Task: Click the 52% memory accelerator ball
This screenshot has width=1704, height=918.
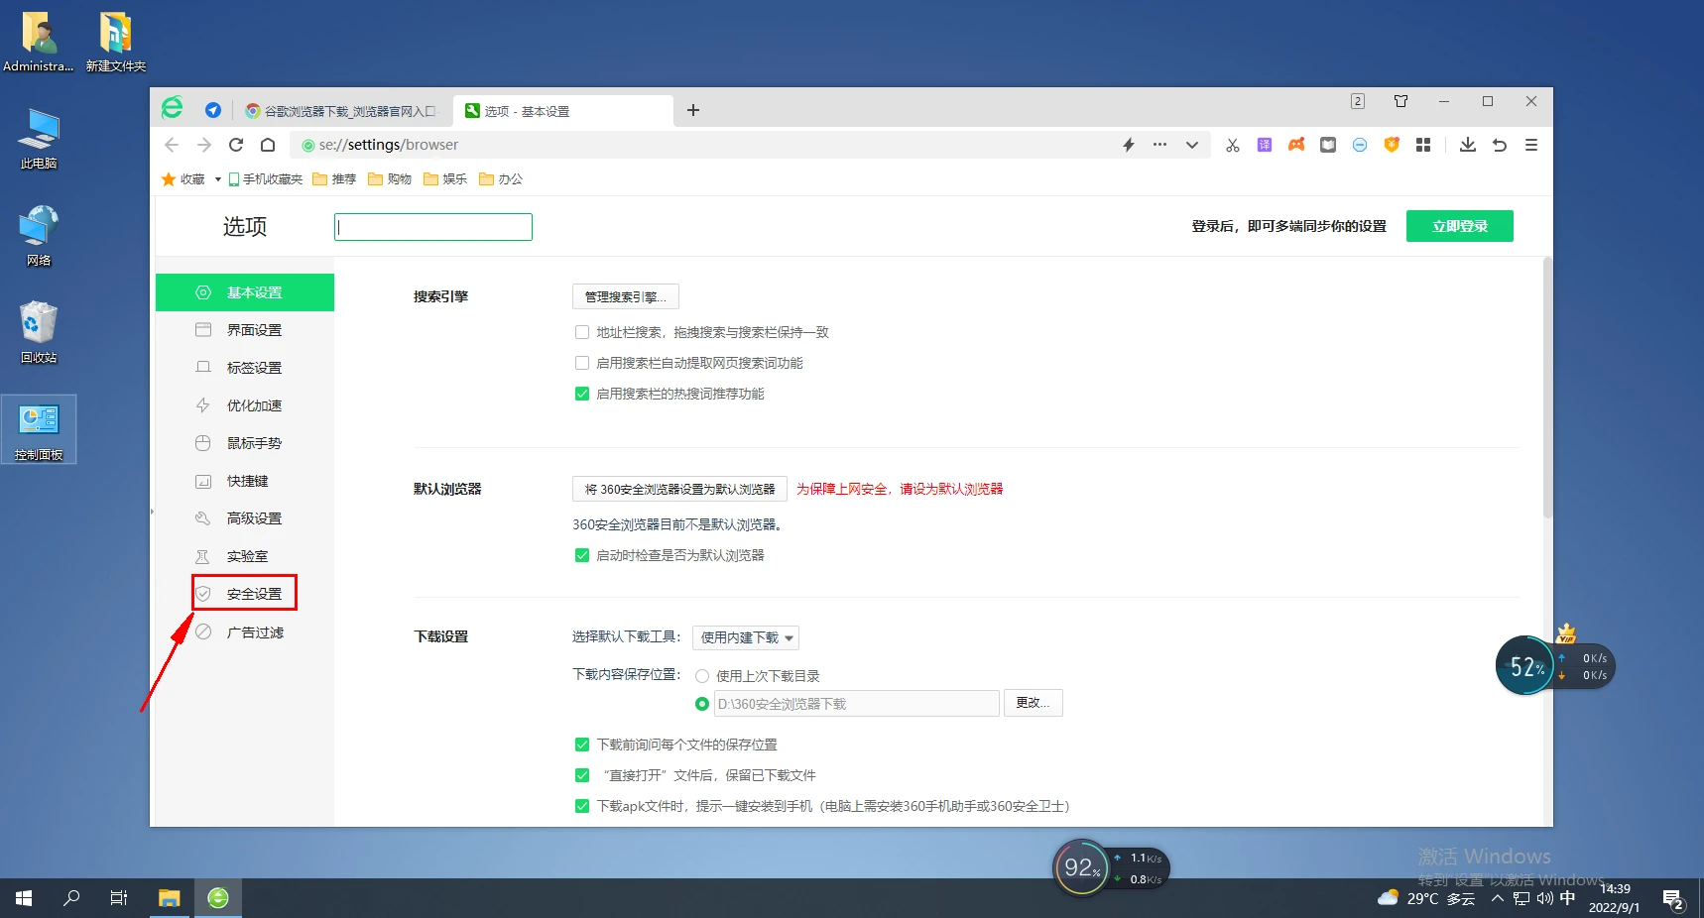Action: (1525, 666)
